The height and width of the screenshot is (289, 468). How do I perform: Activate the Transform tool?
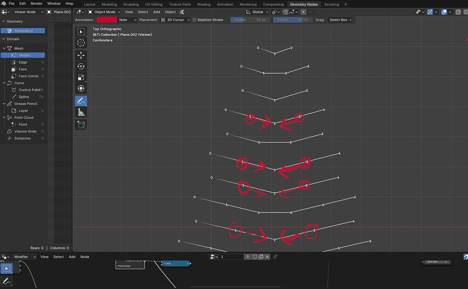click(x=81, y=88)
